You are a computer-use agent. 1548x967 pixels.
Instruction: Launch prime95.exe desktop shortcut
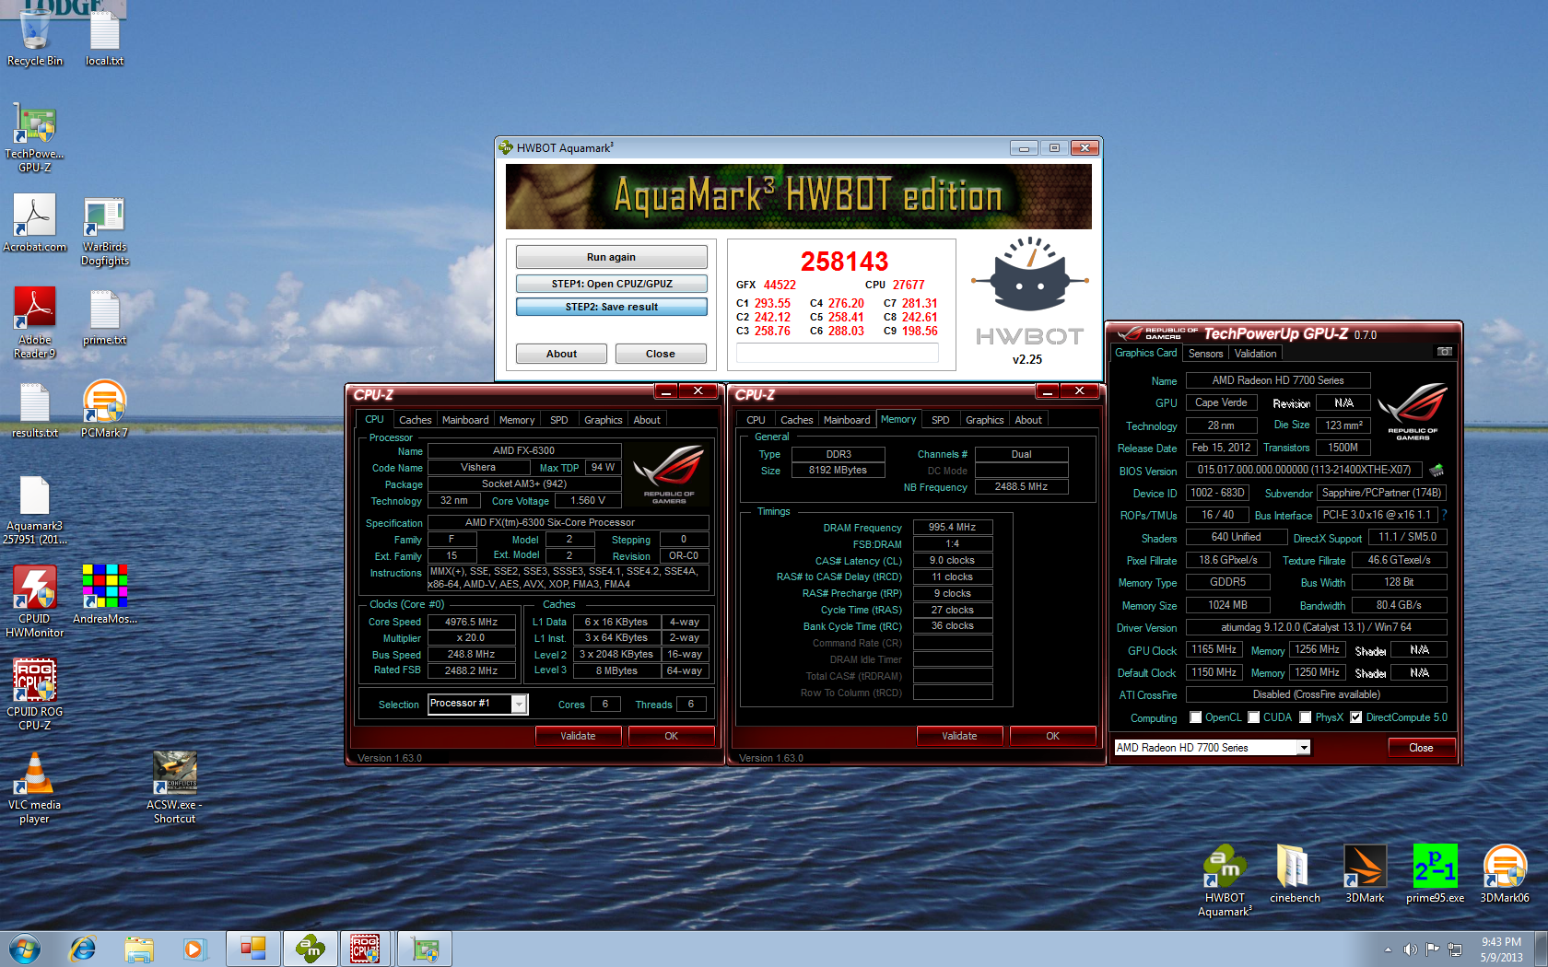point(1435,874)
